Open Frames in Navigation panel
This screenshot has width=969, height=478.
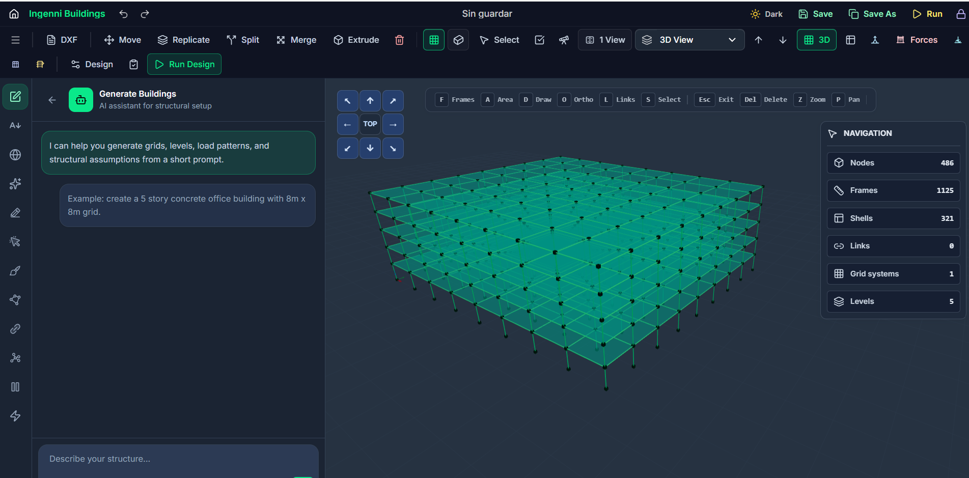(x=894, y=190)
